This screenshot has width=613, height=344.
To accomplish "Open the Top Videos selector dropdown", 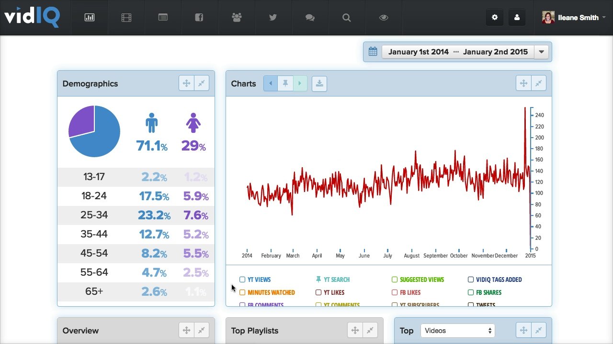I will click(457, 331).
